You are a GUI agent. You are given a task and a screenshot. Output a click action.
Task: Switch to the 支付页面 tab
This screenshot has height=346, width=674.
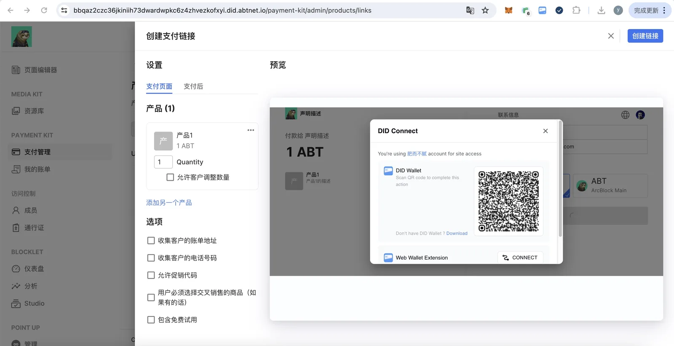[159, 86]
